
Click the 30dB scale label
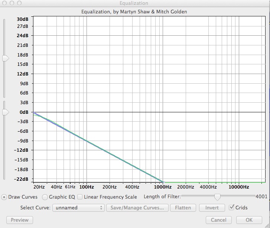[22, 19]
